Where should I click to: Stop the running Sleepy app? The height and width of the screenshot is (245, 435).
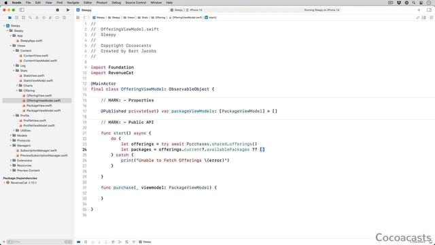coord(57,10)
